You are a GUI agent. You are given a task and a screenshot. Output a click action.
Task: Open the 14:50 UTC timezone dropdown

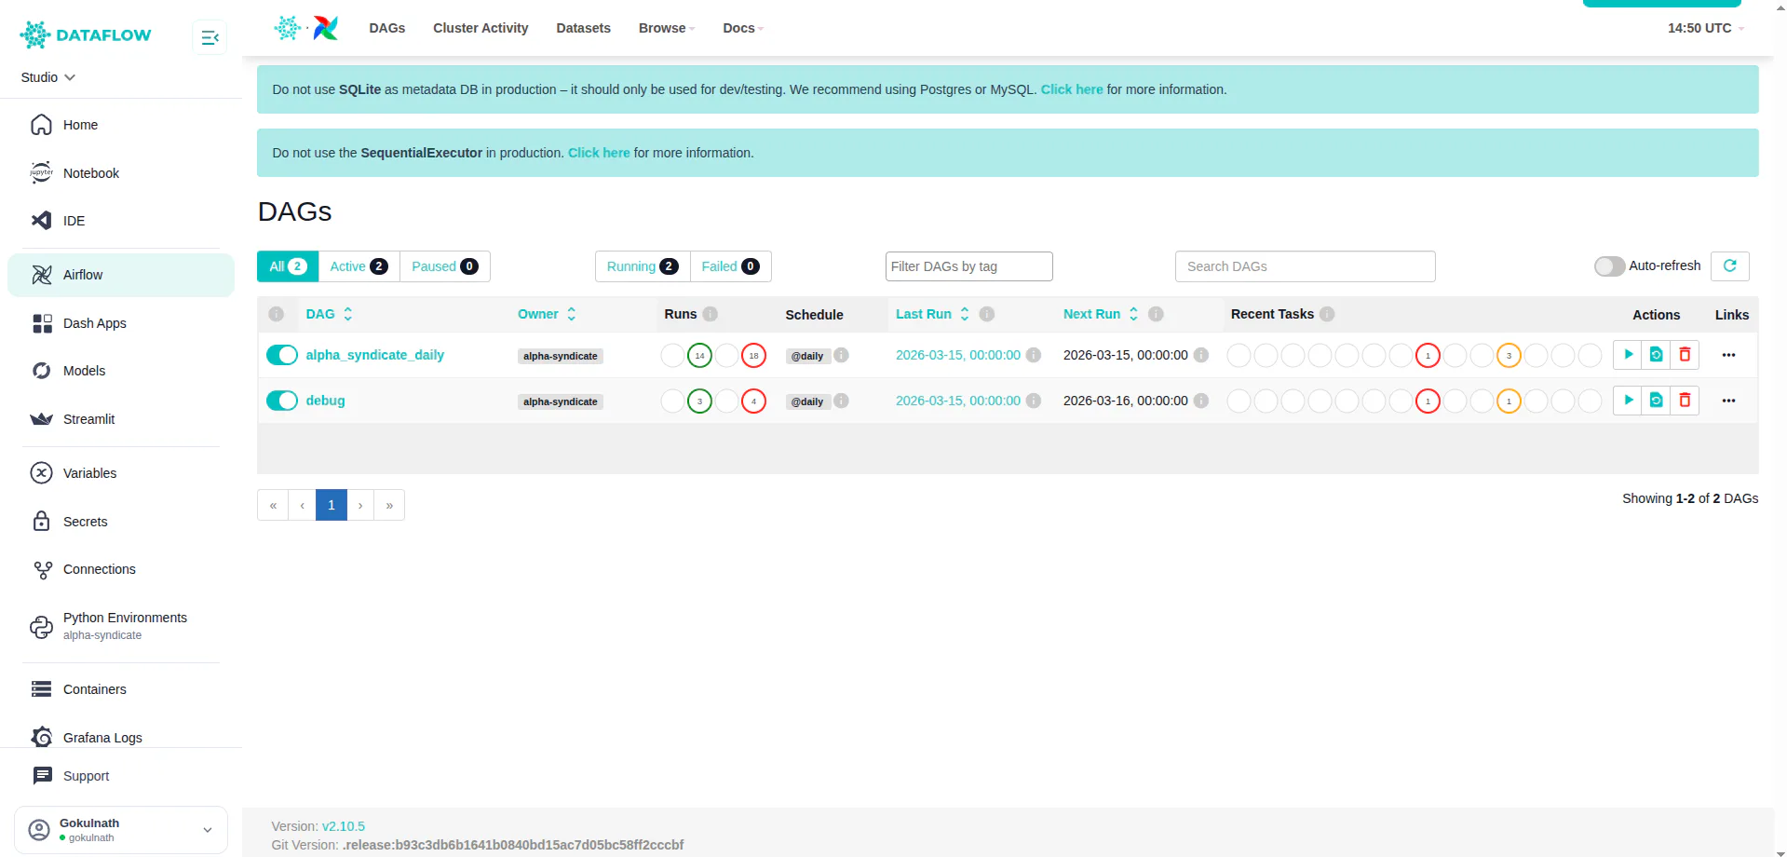(x=1706, y=28)
